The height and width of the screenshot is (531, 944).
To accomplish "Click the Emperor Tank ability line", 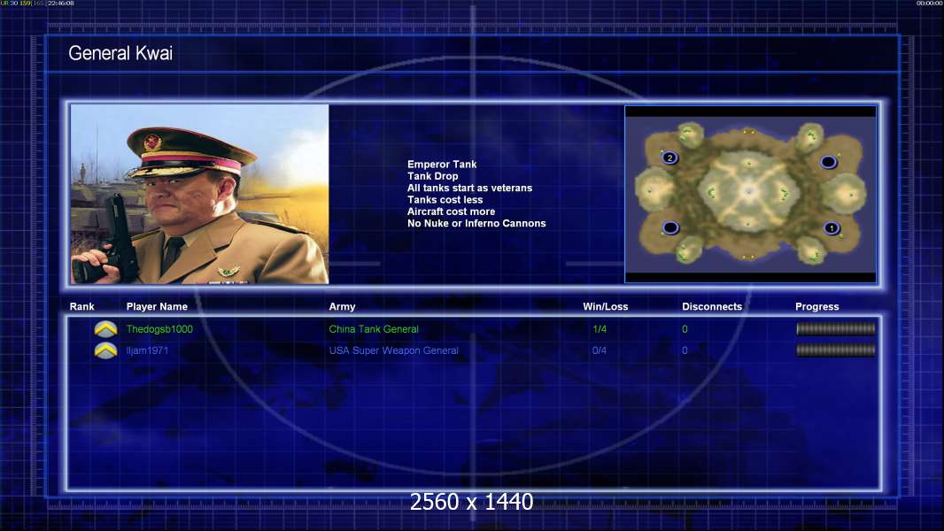I will click(442, 165).
